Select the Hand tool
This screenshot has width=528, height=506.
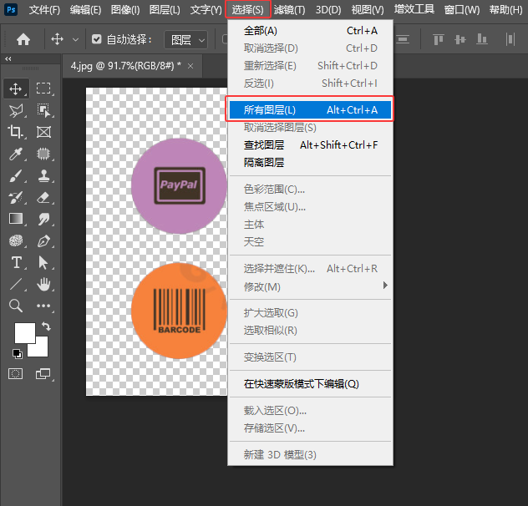click(43, 284)
